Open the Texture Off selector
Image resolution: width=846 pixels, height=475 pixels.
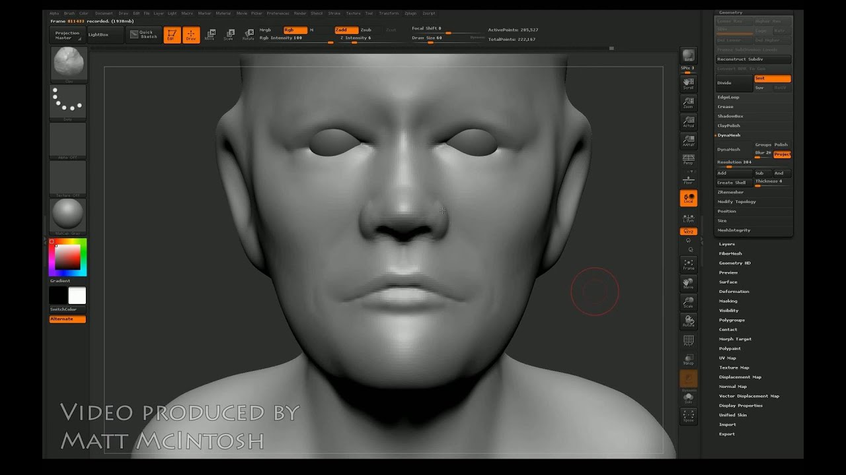pyautogui.click(x=67, y=178)
